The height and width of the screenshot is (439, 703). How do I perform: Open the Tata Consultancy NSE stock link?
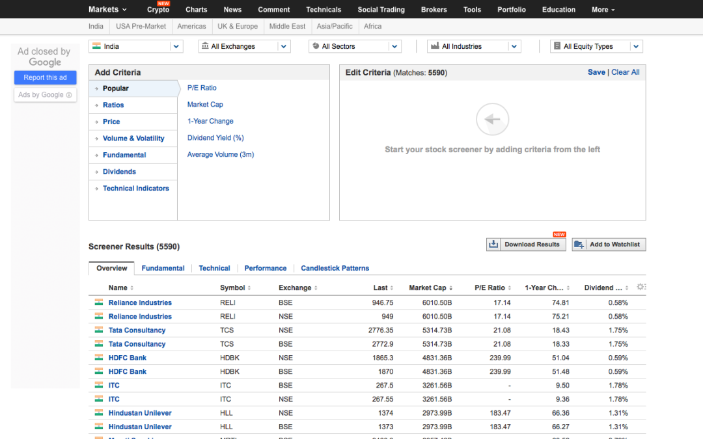pyautogui.click(x=137, y=330)
